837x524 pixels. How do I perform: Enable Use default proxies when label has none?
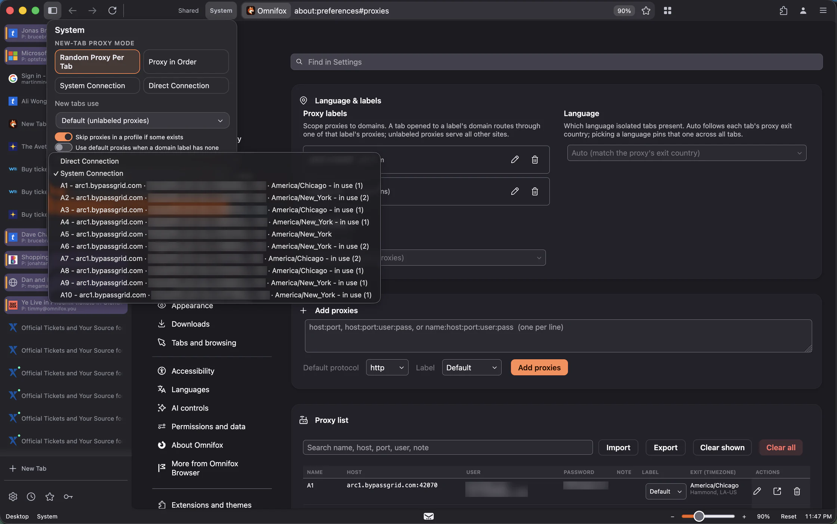(64, 147)
